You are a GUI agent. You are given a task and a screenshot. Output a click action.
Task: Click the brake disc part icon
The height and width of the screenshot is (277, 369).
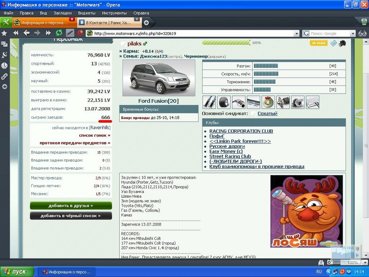pyautogui.click(x=268, y=102)
